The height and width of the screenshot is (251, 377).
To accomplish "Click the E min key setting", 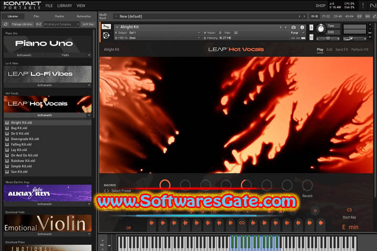I will coord(350,227).
